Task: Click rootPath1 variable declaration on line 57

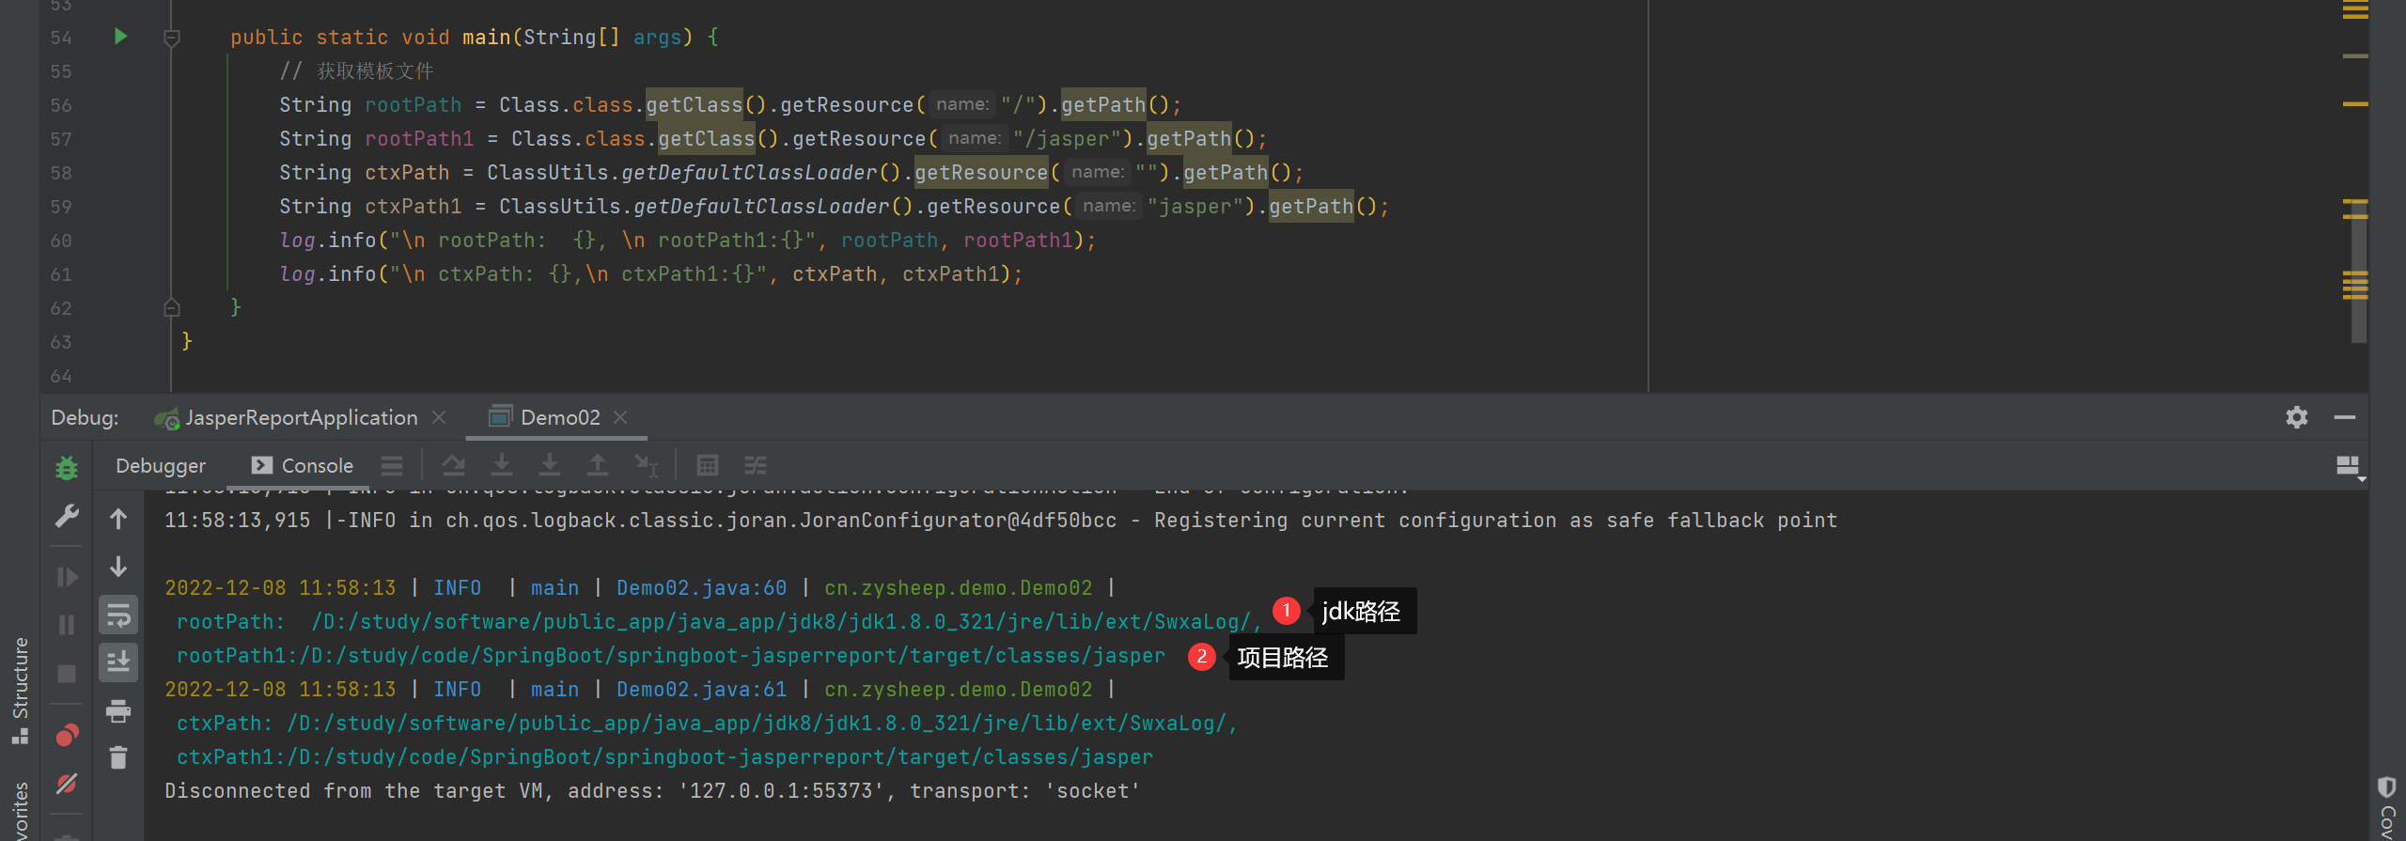Action: 419,139
